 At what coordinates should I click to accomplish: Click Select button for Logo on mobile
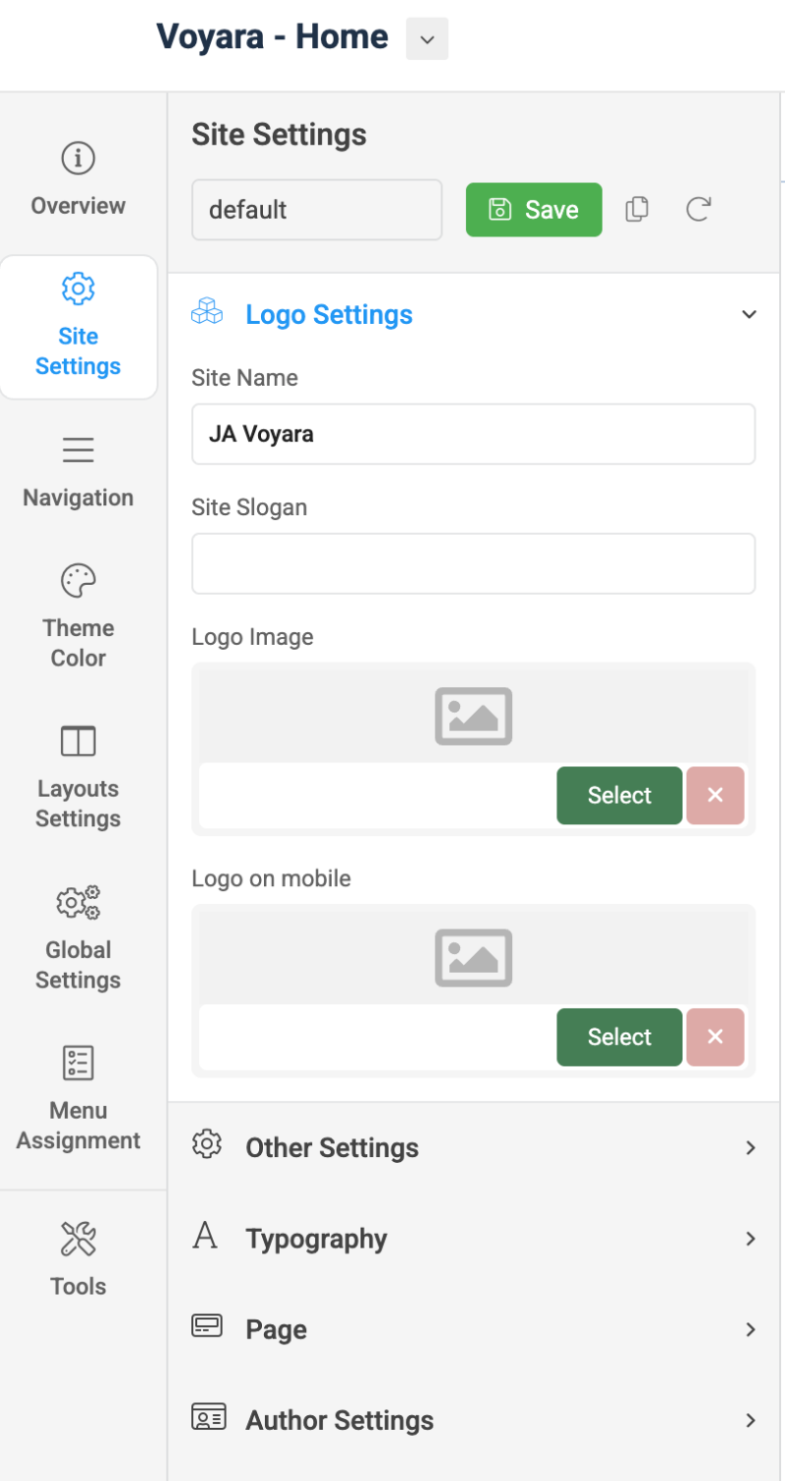pos(619,1036)
